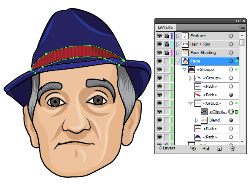Click Create New Sublayer icon
This screenshot has height=184, width=251.
pos(206,149)
